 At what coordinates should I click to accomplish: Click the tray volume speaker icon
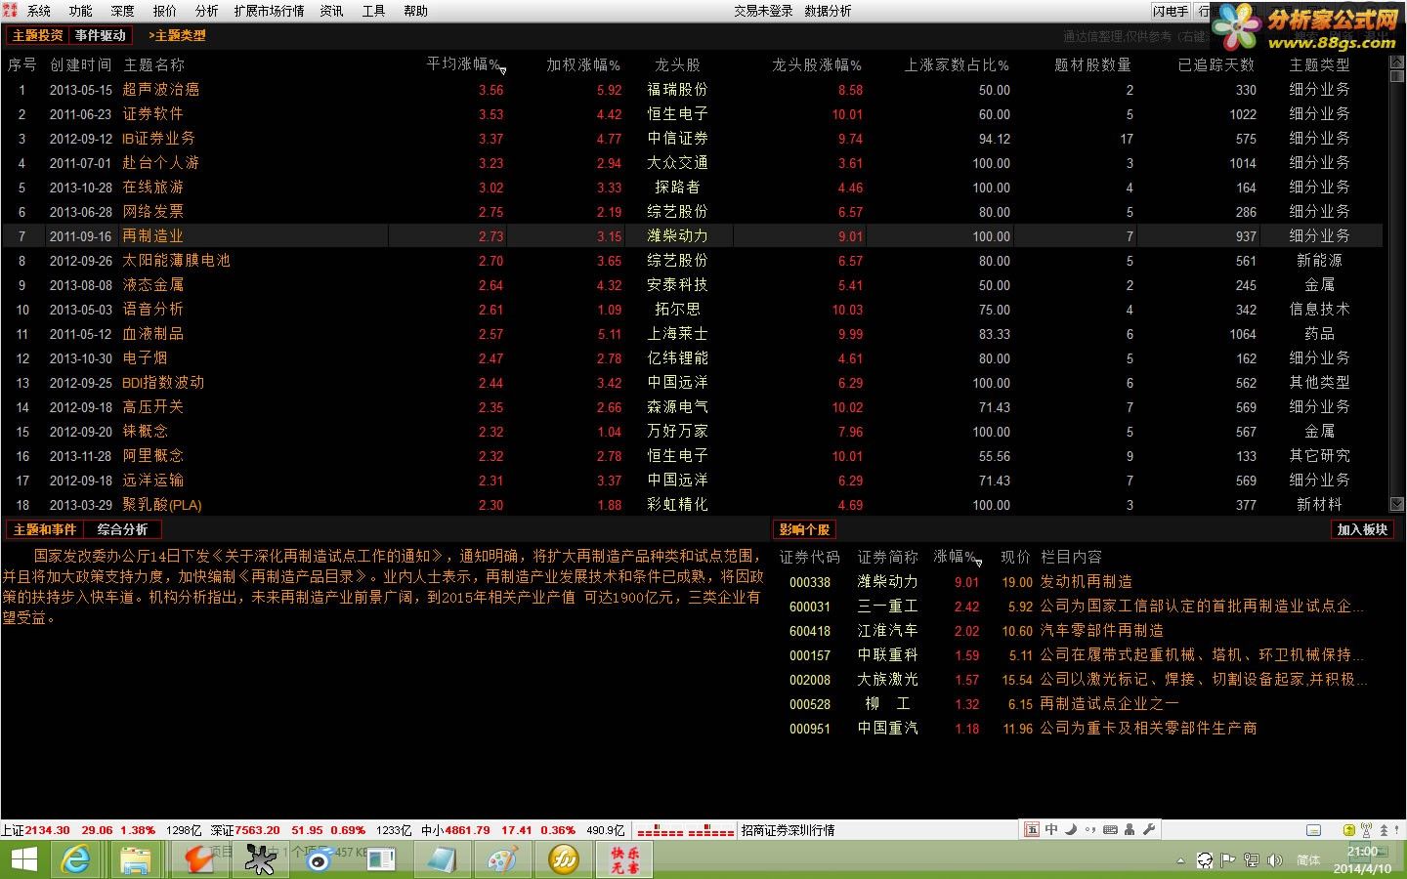pyautogui.click(x=1275, y=860)
